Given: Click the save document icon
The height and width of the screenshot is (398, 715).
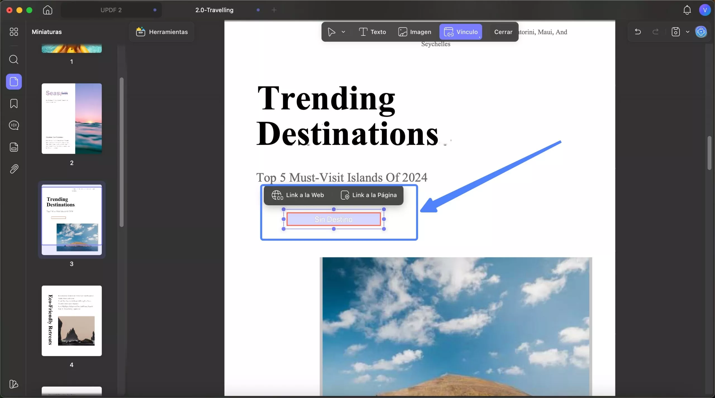Looking at the screenshot, I should [x=676, y=32].
